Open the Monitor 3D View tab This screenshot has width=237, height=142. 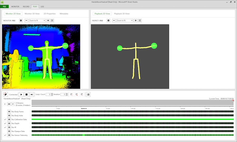[x=32, y=14]
